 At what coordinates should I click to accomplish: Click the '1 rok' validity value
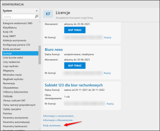(x=67, y=97)
